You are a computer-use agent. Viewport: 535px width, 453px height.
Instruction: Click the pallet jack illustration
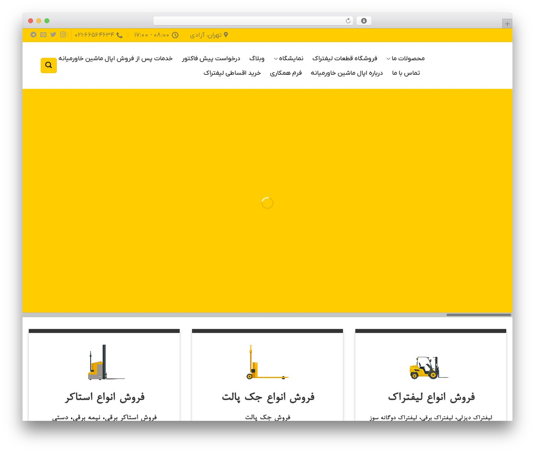267,362
